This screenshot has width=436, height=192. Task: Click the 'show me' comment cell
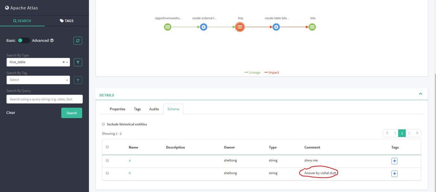click(311, 160)
